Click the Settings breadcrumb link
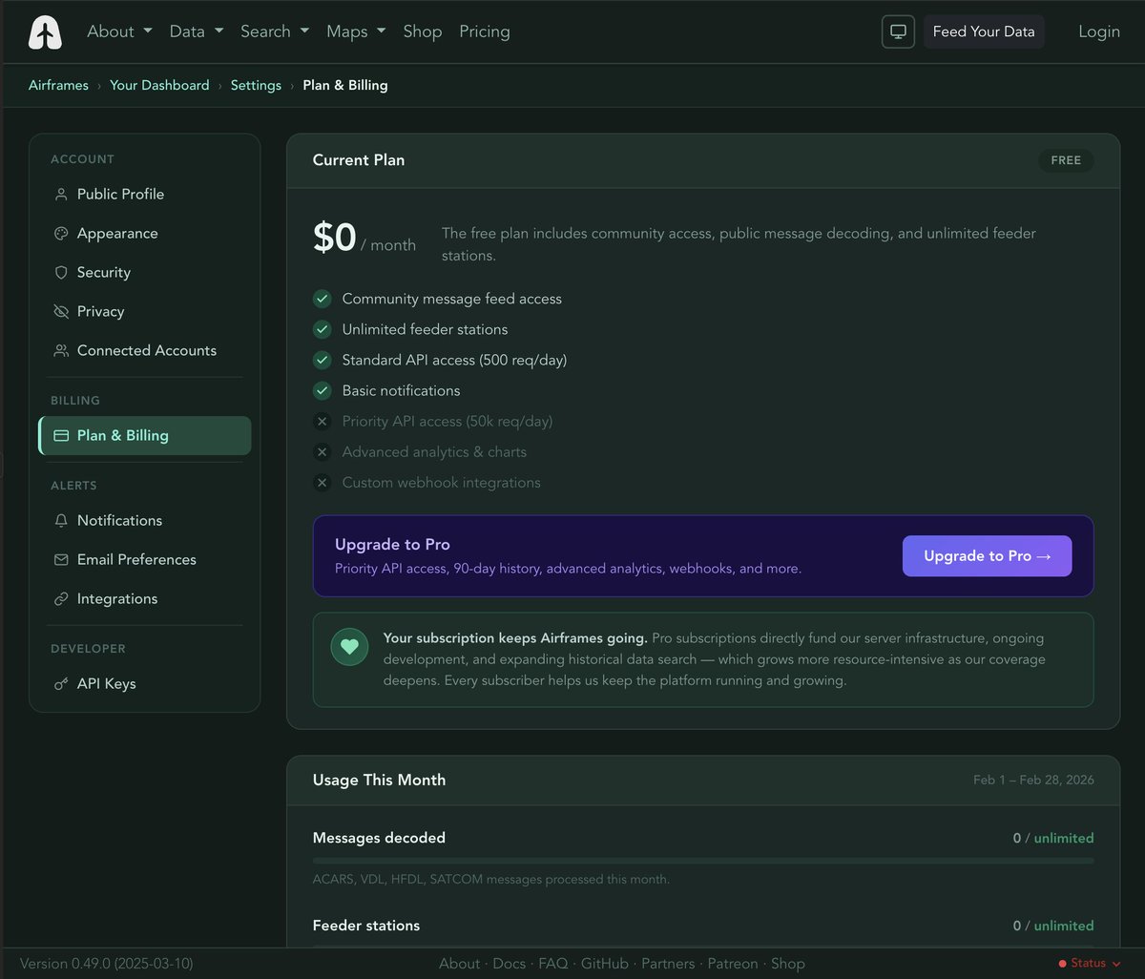The width and height of the screenshot is (1145, 979). [256, 86]
